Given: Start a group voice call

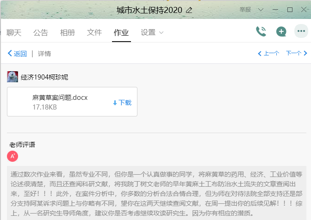Looking at the screenshot, I should (x=261, y=31).
